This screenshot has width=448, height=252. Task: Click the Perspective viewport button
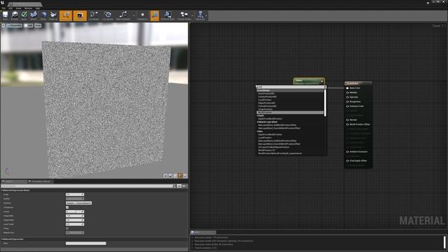(14, 25)
